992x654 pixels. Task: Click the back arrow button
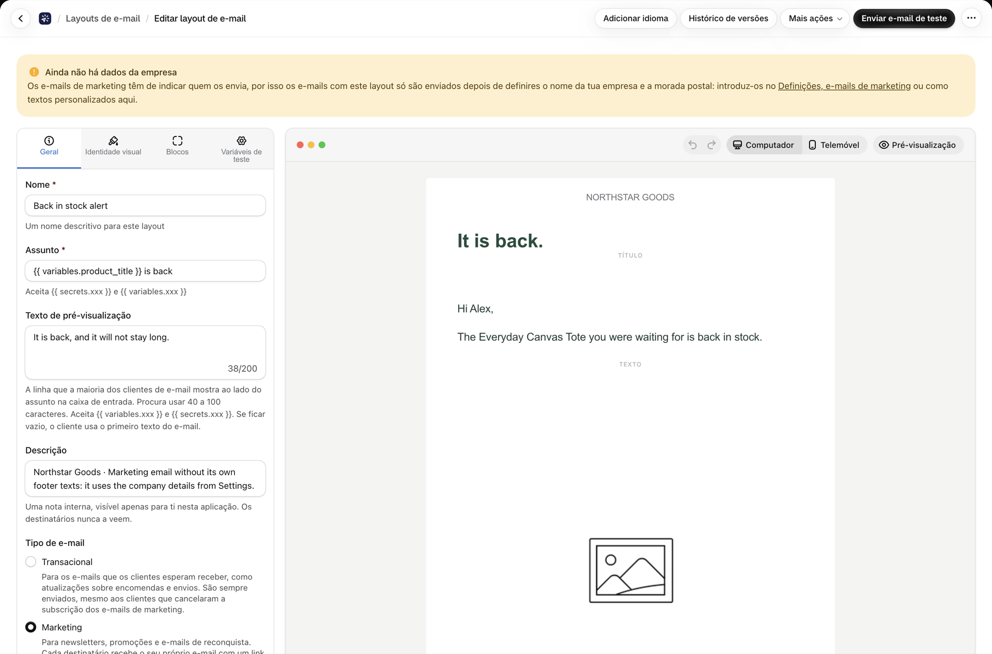[21, 19]
